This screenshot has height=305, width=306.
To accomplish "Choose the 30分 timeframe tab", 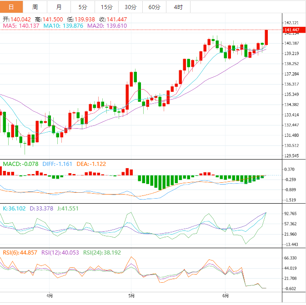I will 130,7.
